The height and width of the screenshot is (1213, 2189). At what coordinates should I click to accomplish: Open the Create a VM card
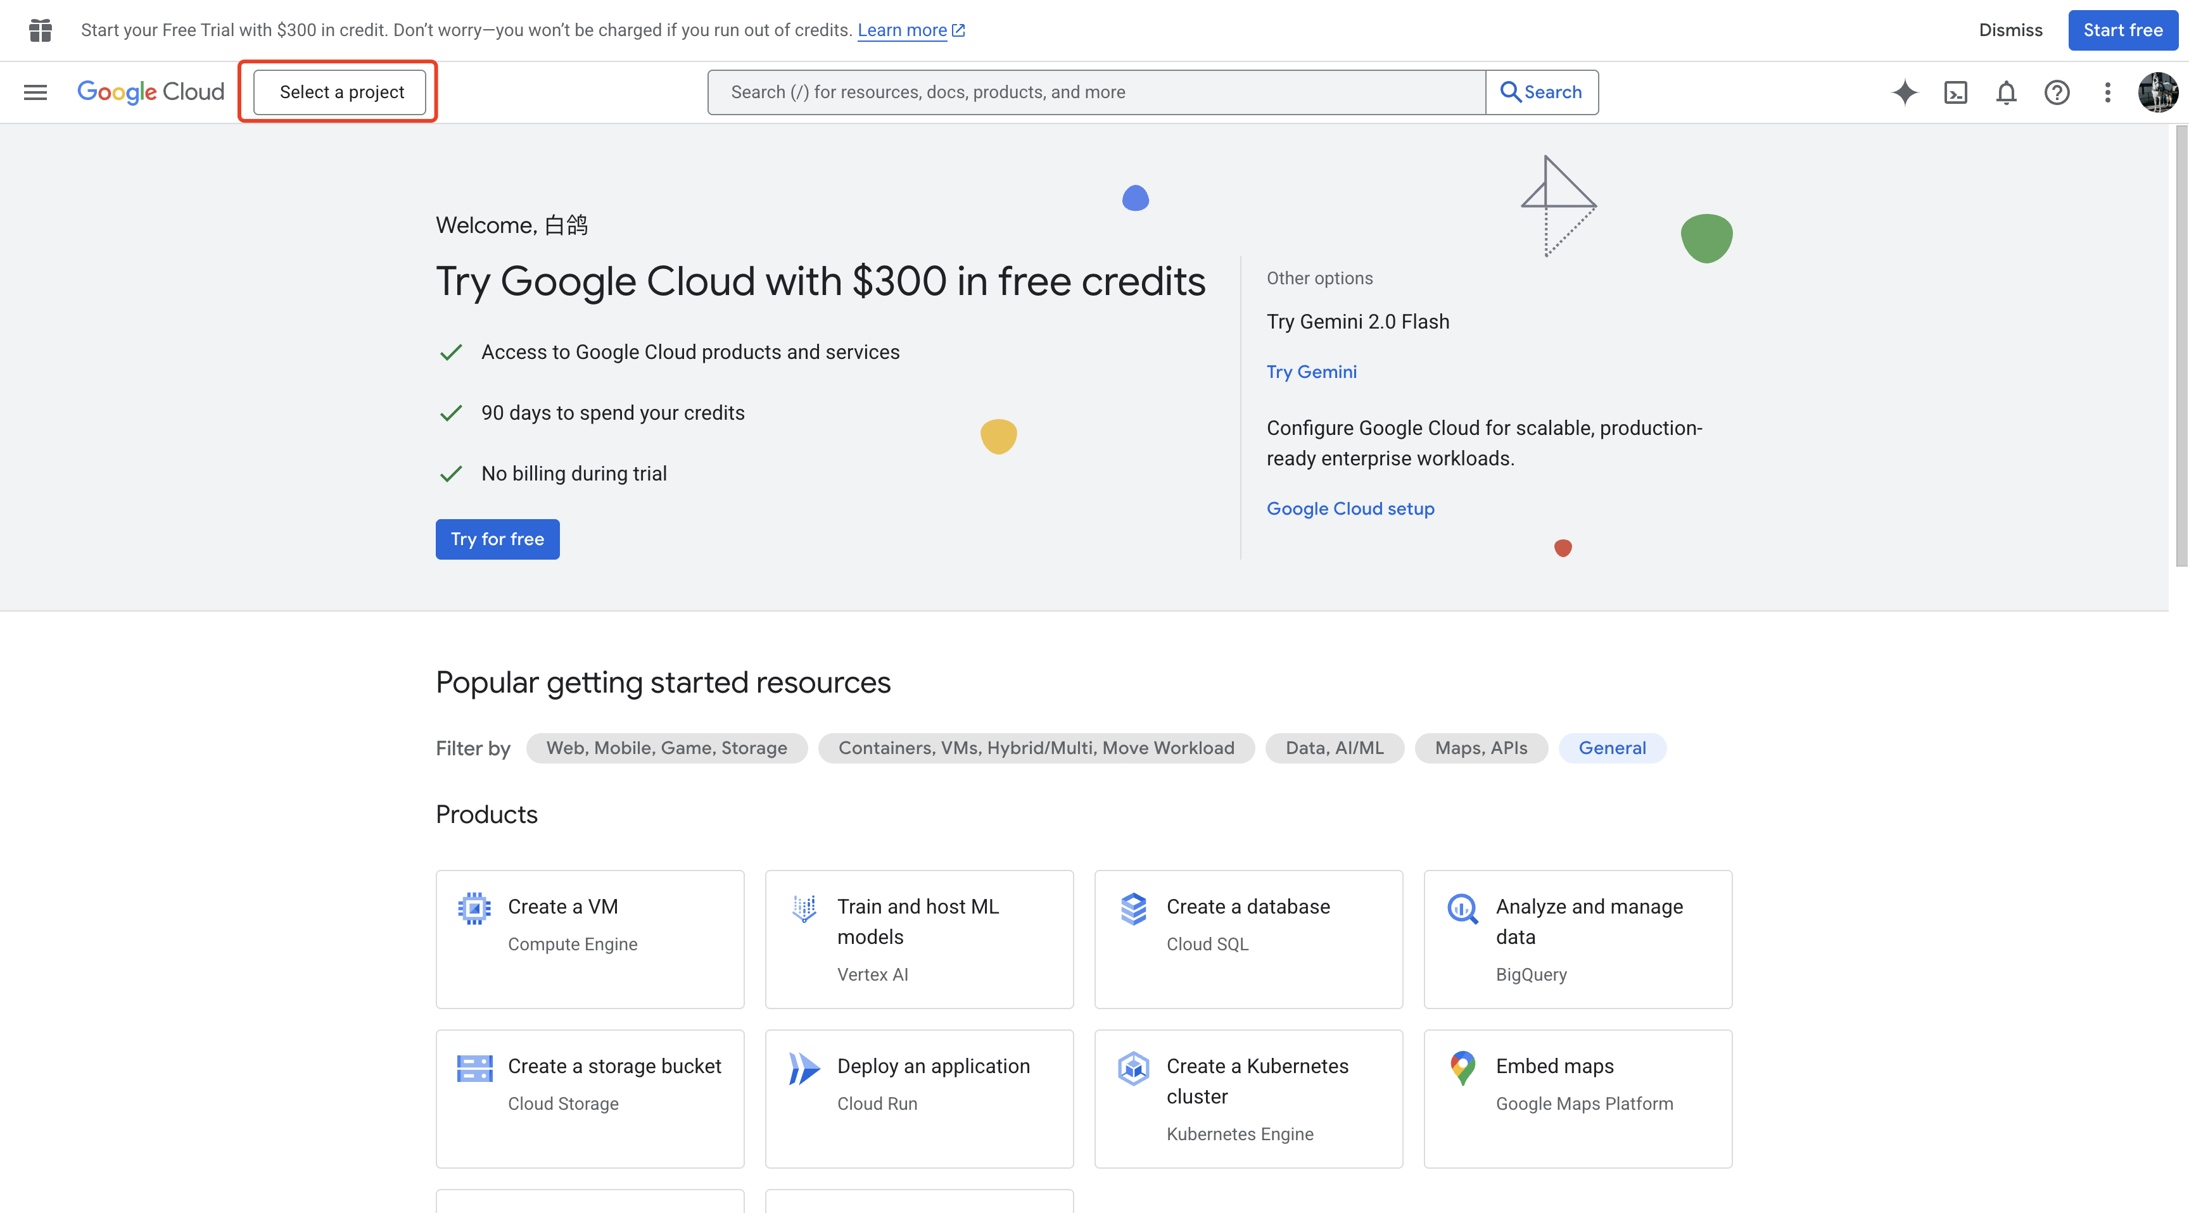(590, 939)
